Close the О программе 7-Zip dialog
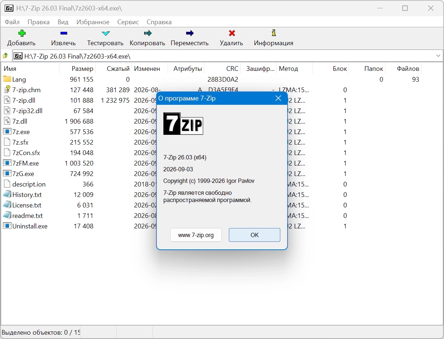444x339 pixels. pyautogui.click(x=278, y=98)
